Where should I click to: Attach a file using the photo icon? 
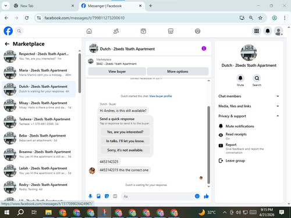98,196
